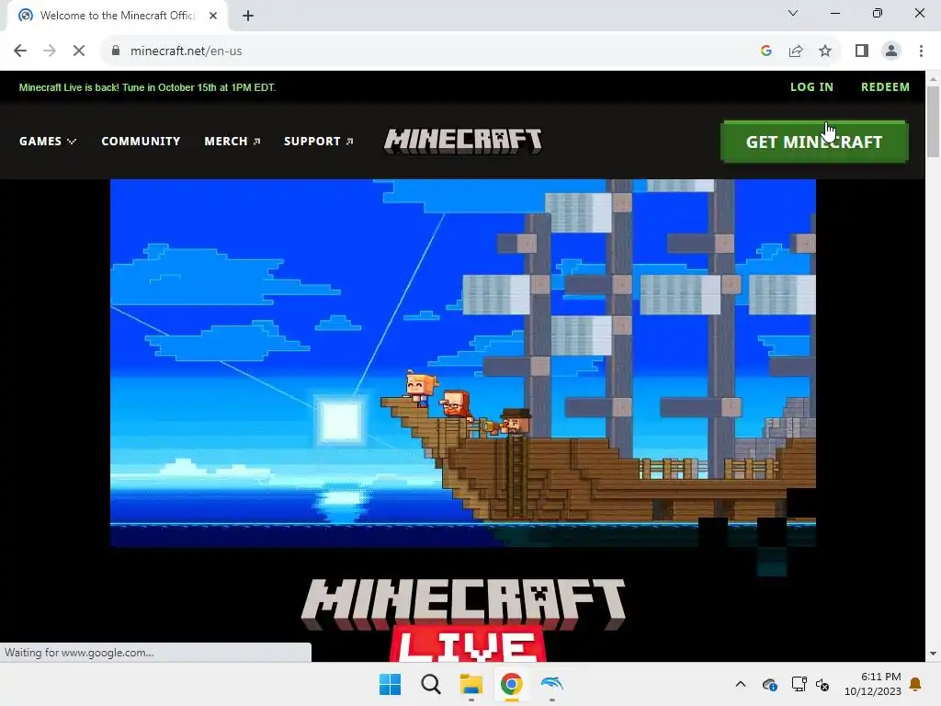Open the clock and date panel
Image resolution: width=941 pixels, height=706 pixels.
pos(873,684)
